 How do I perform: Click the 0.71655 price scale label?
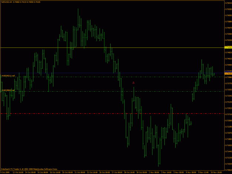click(229, 145)
